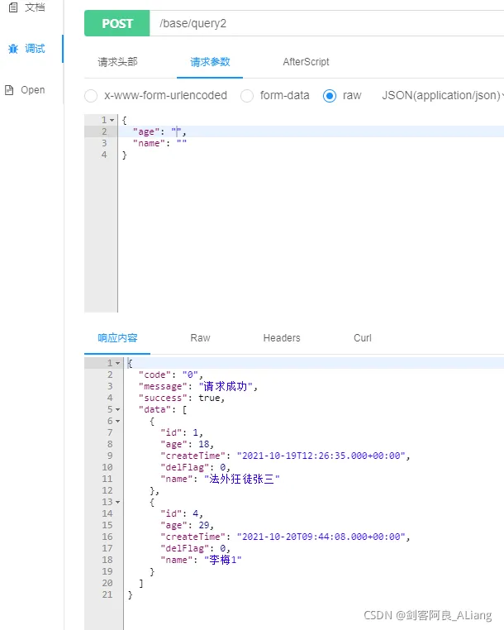504x630 pixels.
Task: Click the "id": 1 response line
Action: click(x=182, y=432)
